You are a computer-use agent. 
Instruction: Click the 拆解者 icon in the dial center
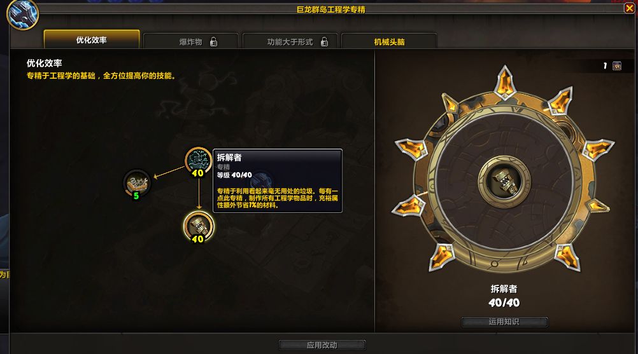coord(504,182)
